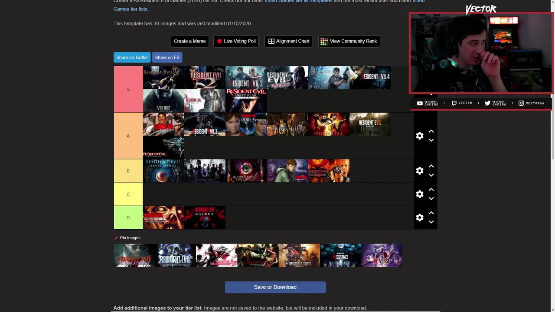Select the Village thumbnail in S tier
Image resolution: width=555 pixels, height=312 pixels.
point(163,101)
